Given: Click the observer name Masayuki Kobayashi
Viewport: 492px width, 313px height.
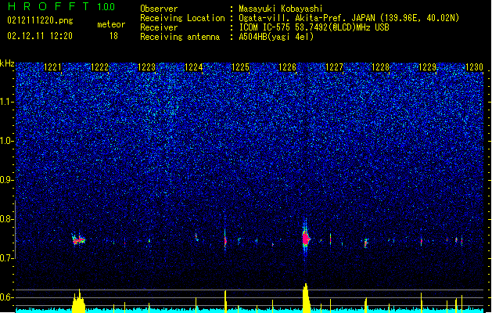Looking at the screenshot, I should 281,9.
